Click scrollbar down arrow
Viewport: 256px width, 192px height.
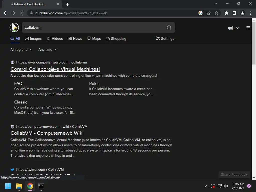254,178
